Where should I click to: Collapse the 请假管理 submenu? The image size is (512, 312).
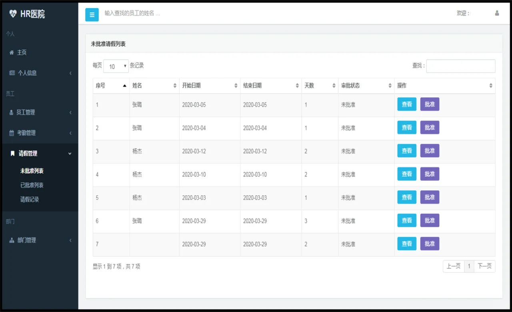tap(70, 153)
